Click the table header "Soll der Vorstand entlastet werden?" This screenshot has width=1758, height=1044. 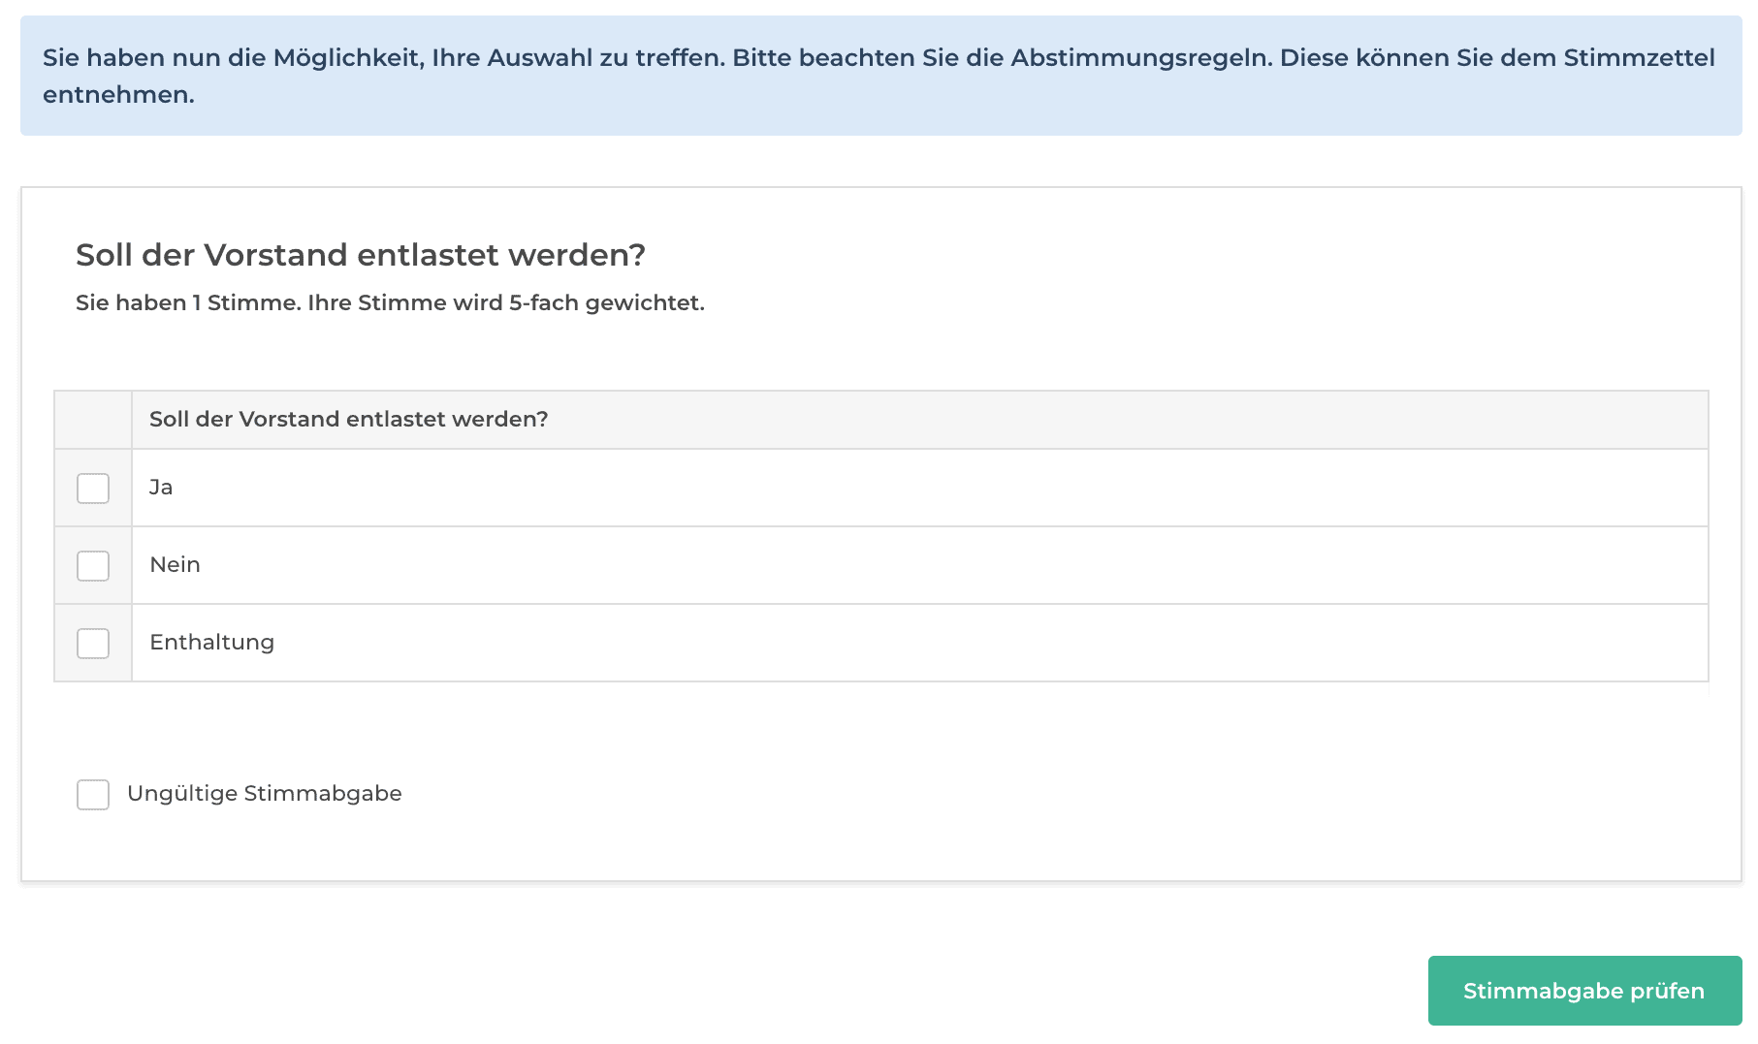[348, 420]
